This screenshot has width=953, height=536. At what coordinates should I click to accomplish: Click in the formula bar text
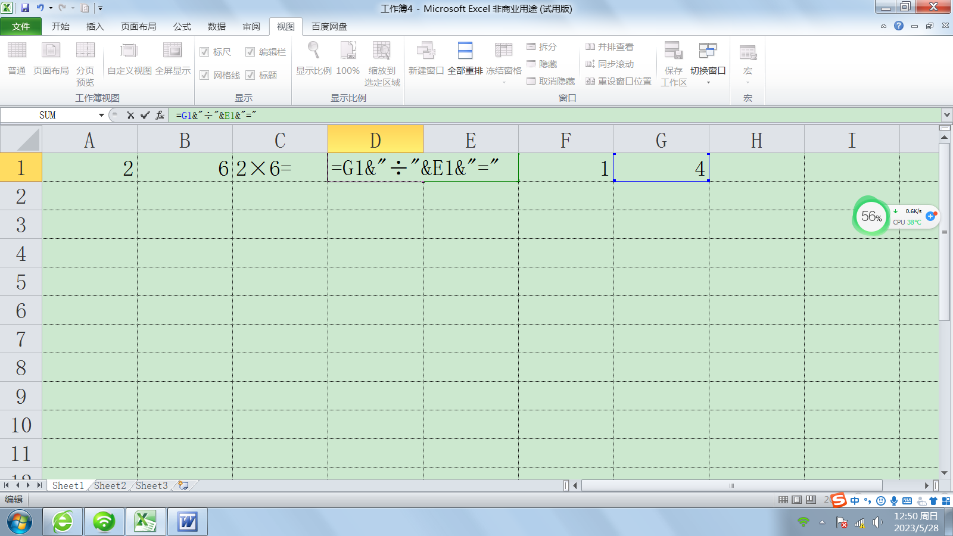(x=216, y=116)
